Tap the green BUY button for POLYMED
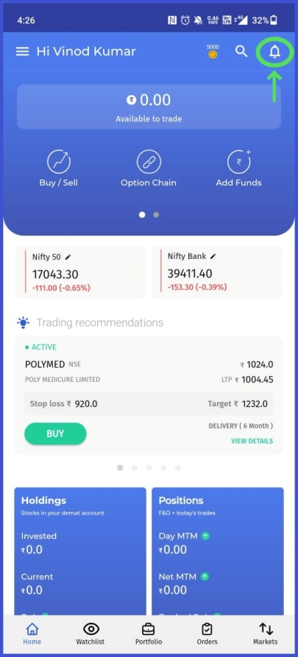 tap(55, 433)
